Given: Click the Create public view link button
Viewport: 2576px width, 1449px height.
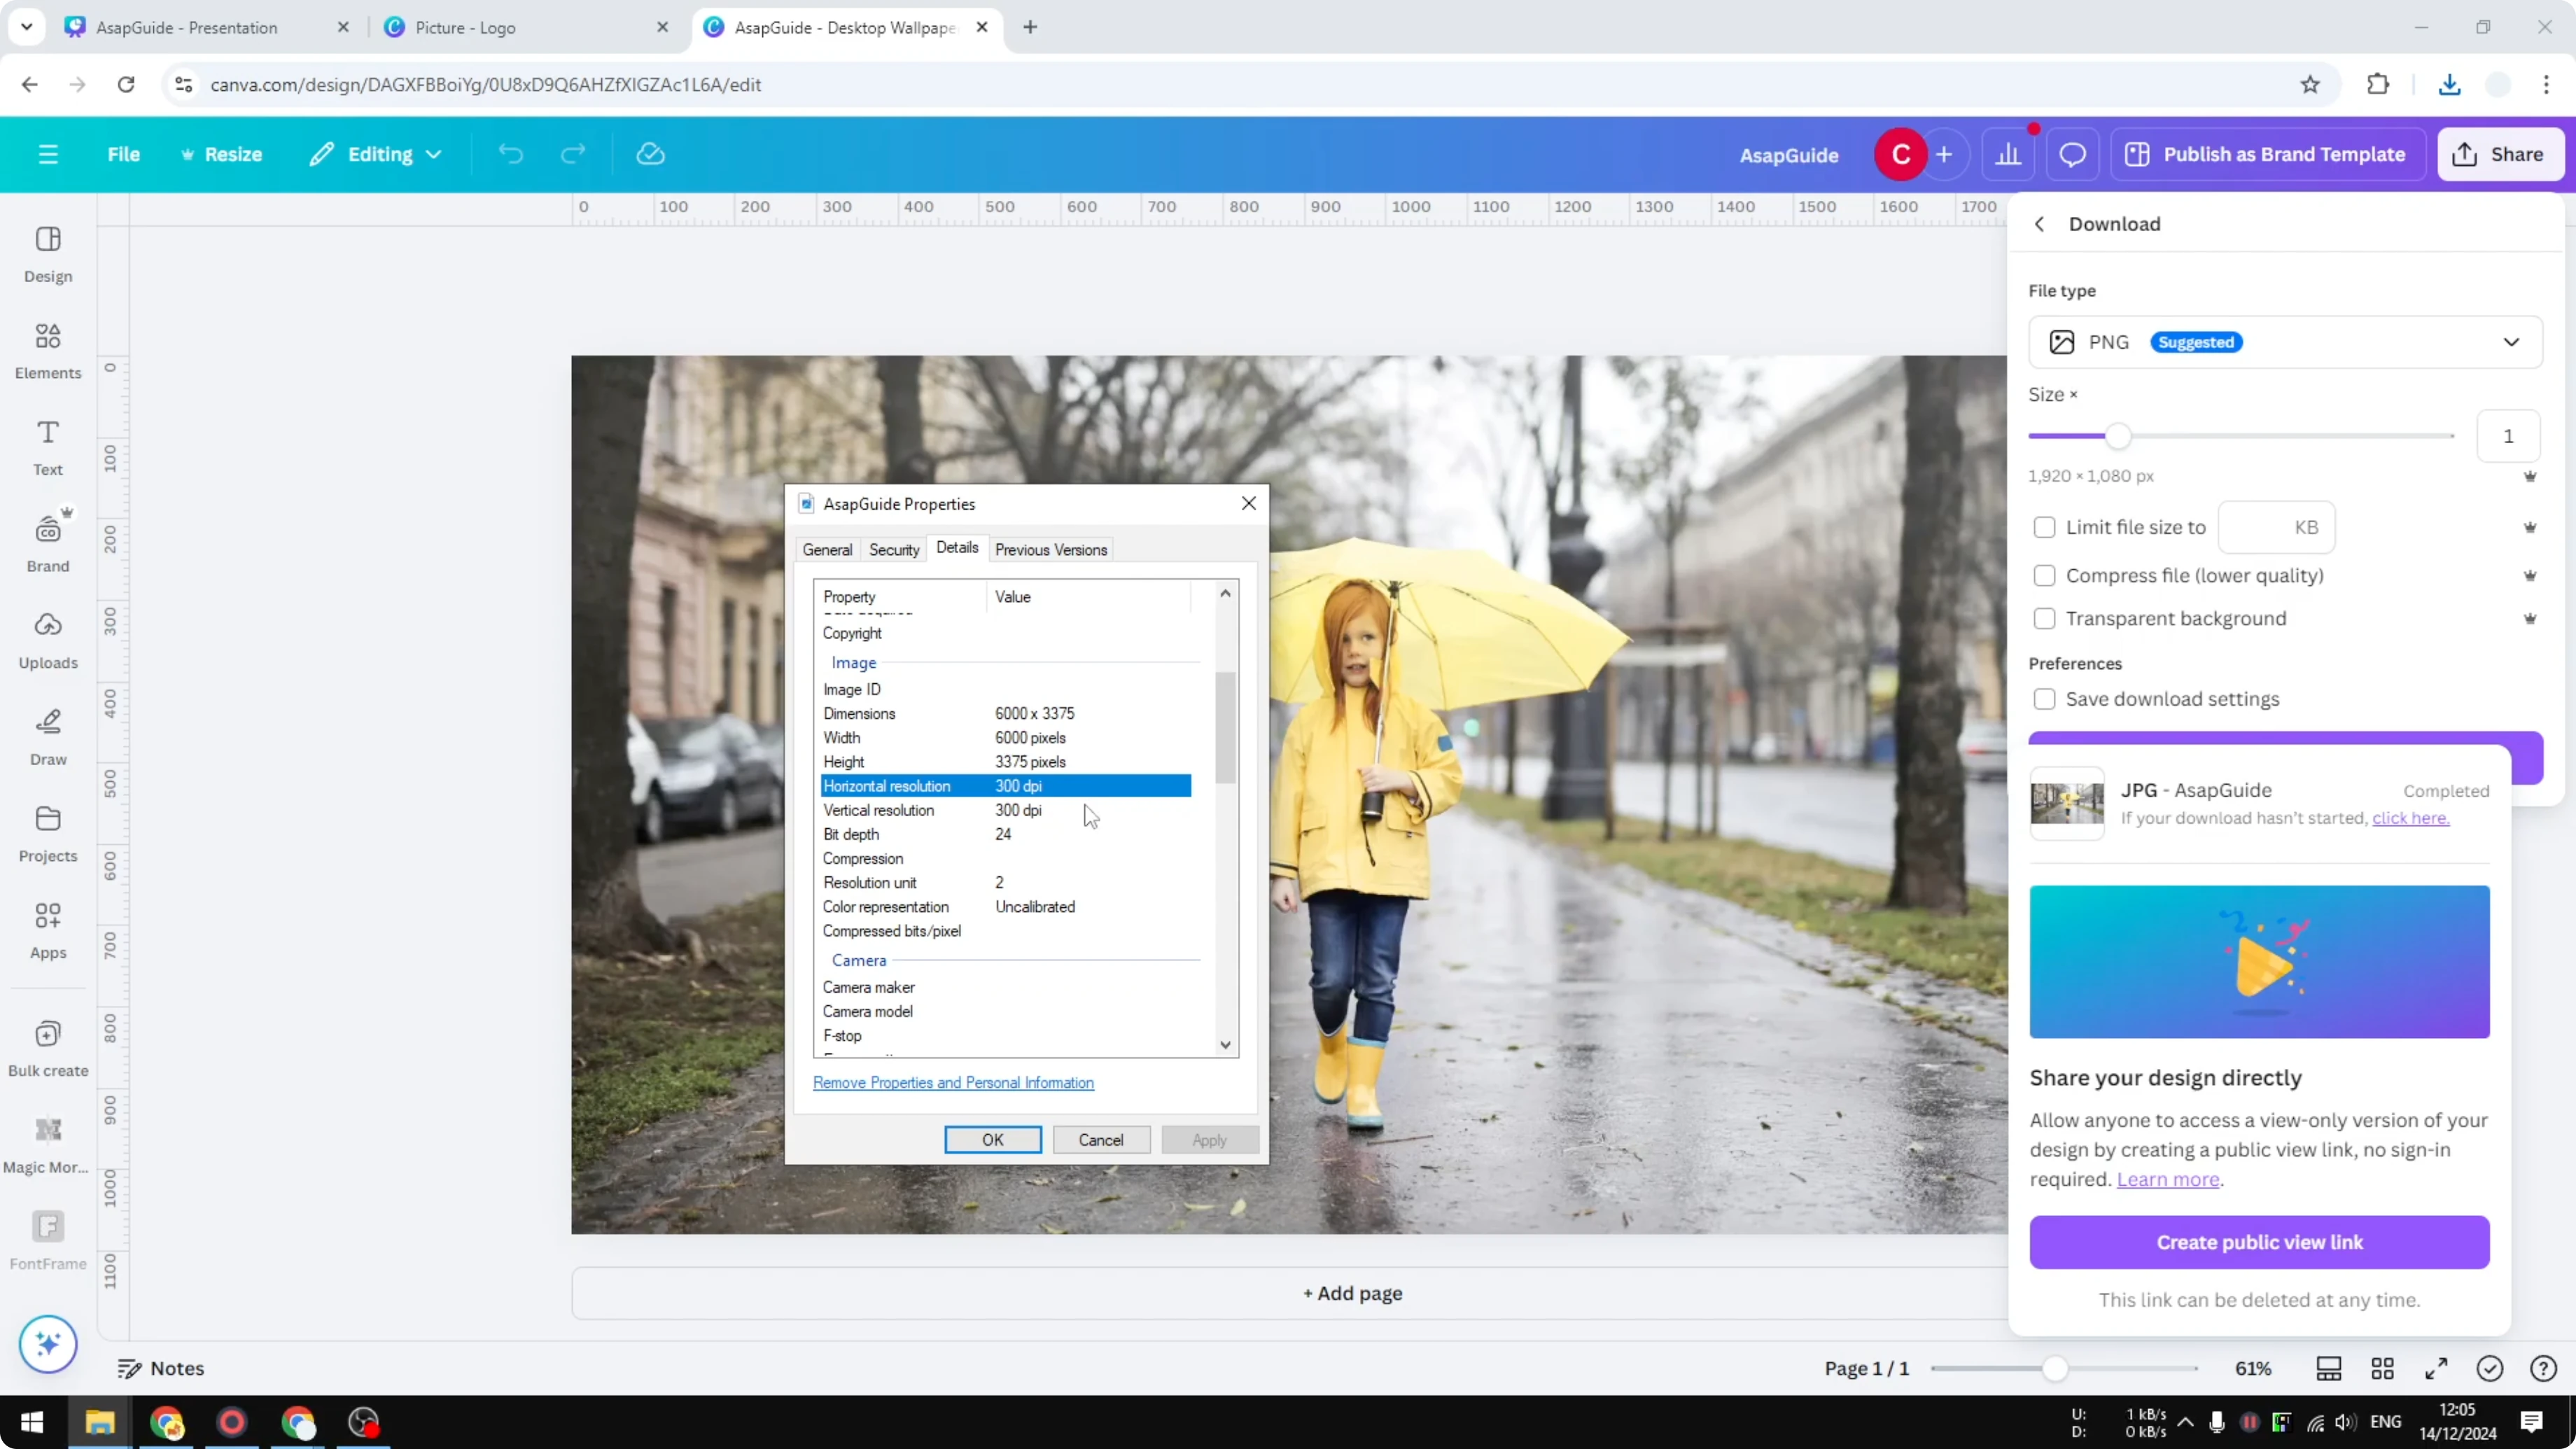Looking at the screenshot, I should pyautogui.click(x=2259, y=1242).
